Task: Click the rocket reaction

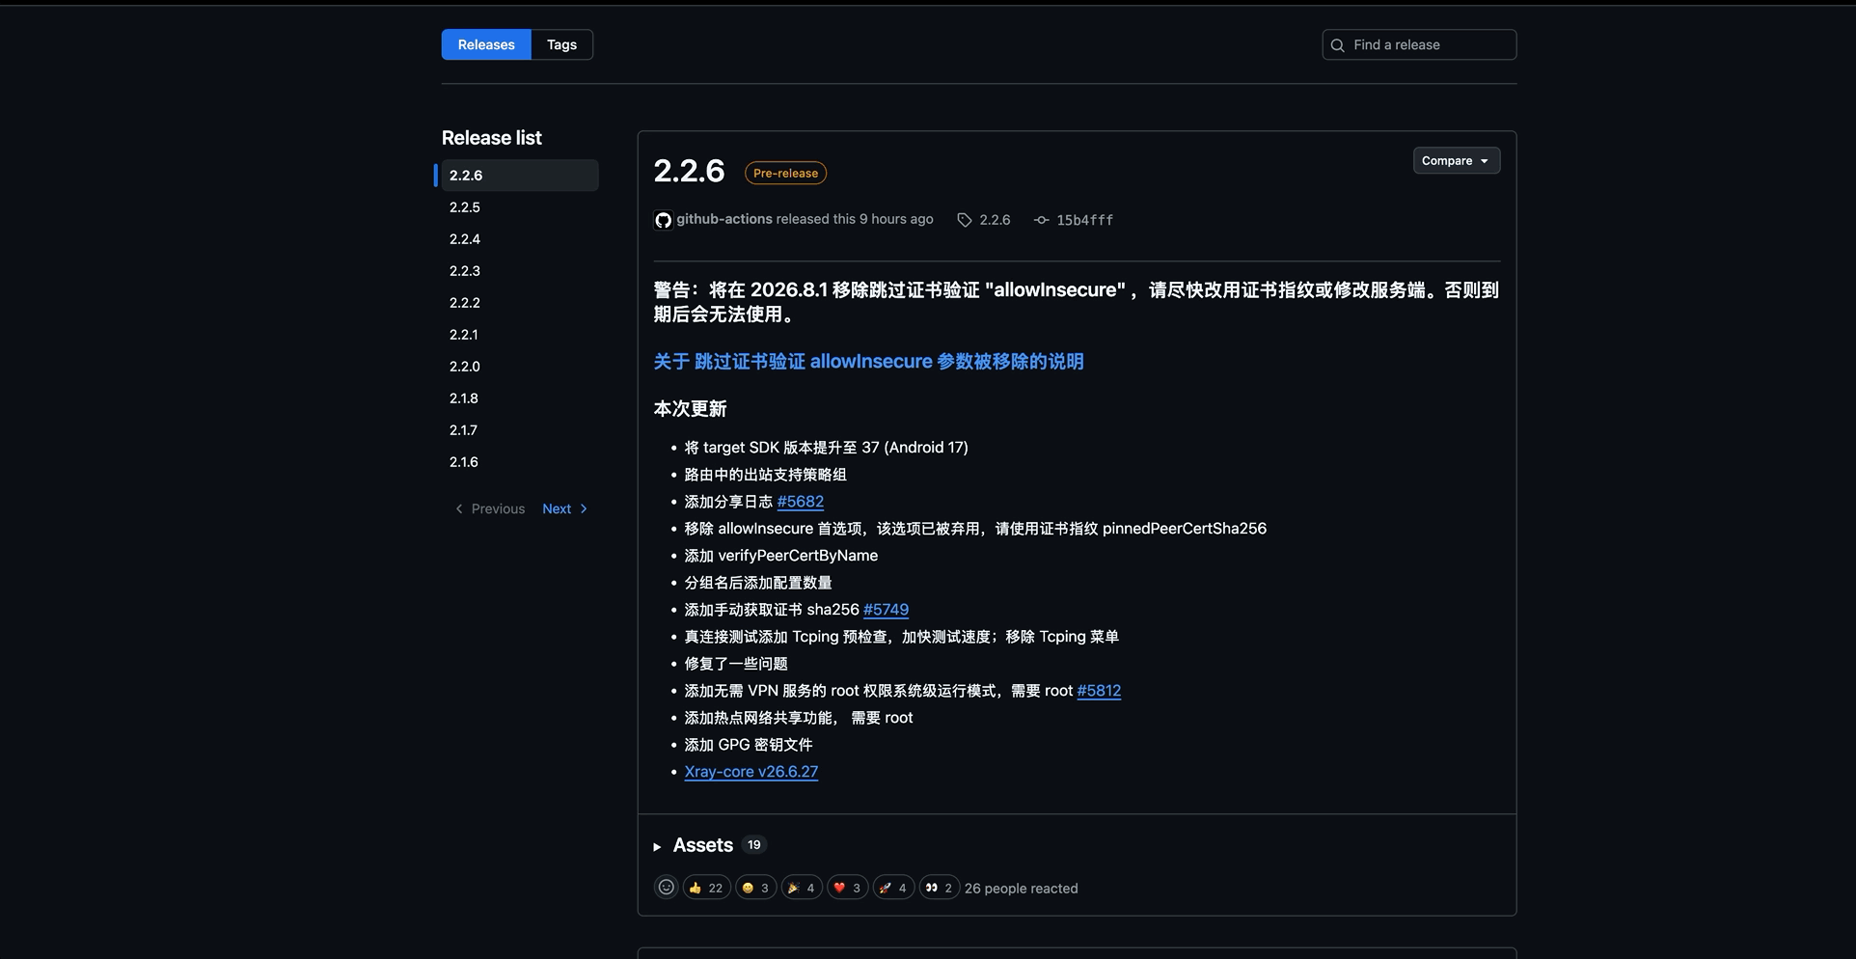Action: pos(893,888)
